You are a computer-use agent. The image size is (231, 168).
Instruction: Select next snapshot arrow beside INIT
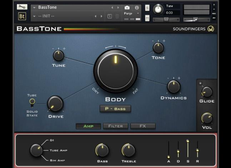101,16
